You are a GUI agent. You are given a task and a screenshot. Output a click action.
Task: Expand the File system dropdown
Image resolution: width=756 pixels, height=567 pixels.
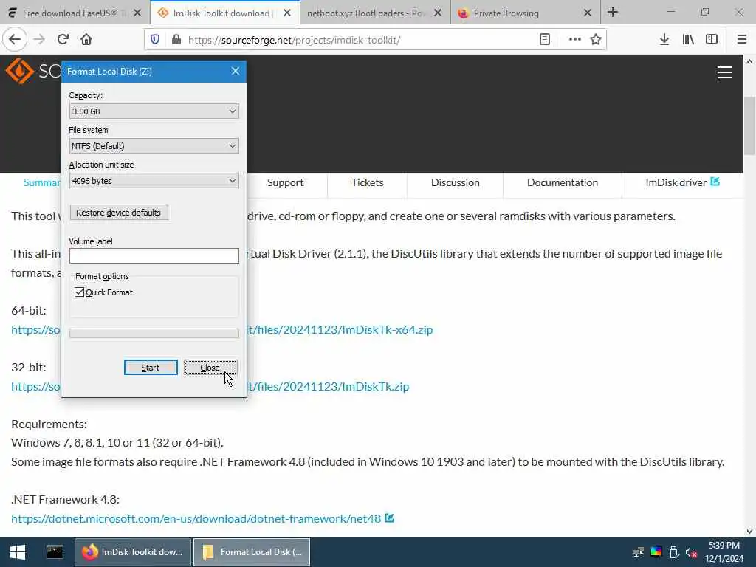[x=154, y=146]
